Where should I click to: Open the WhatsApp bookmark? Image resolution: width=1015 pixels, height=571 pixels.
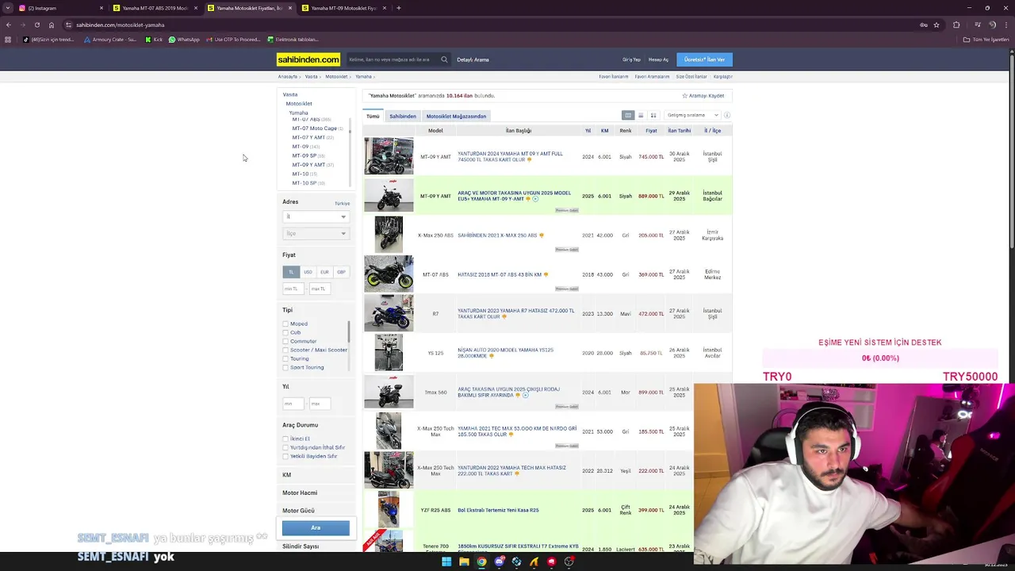(x=184, y=40)
